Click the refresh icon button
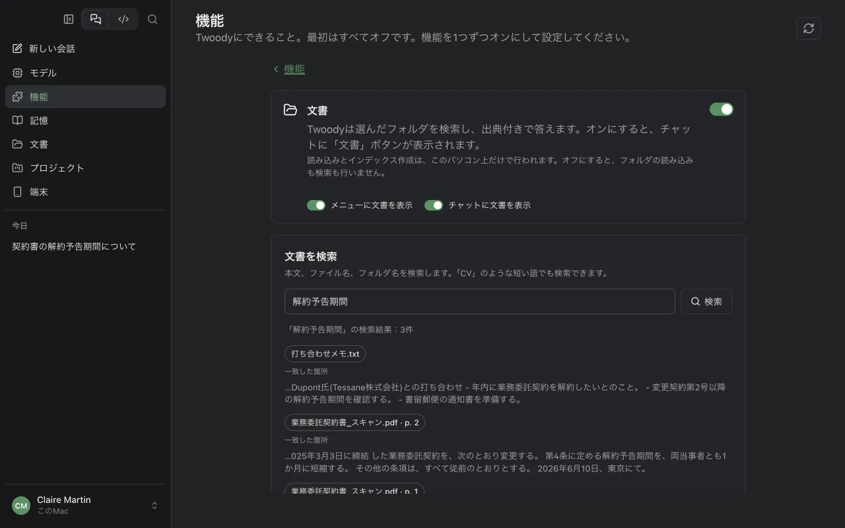845x528 pixels. (809, 28)
